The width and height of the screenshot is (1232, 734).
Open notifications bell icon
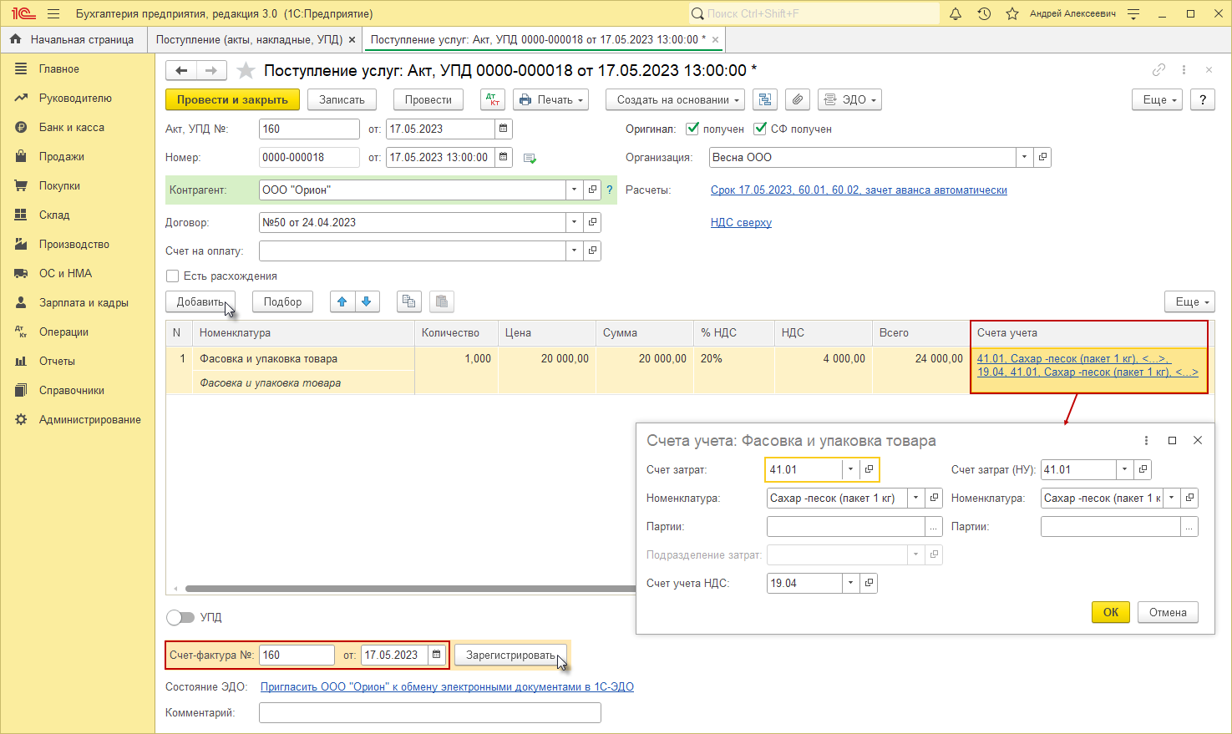coord(956,13)
